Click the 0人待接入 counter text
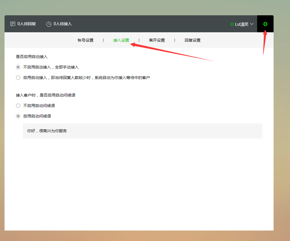The image size is (290, 241). coord(63,24)
